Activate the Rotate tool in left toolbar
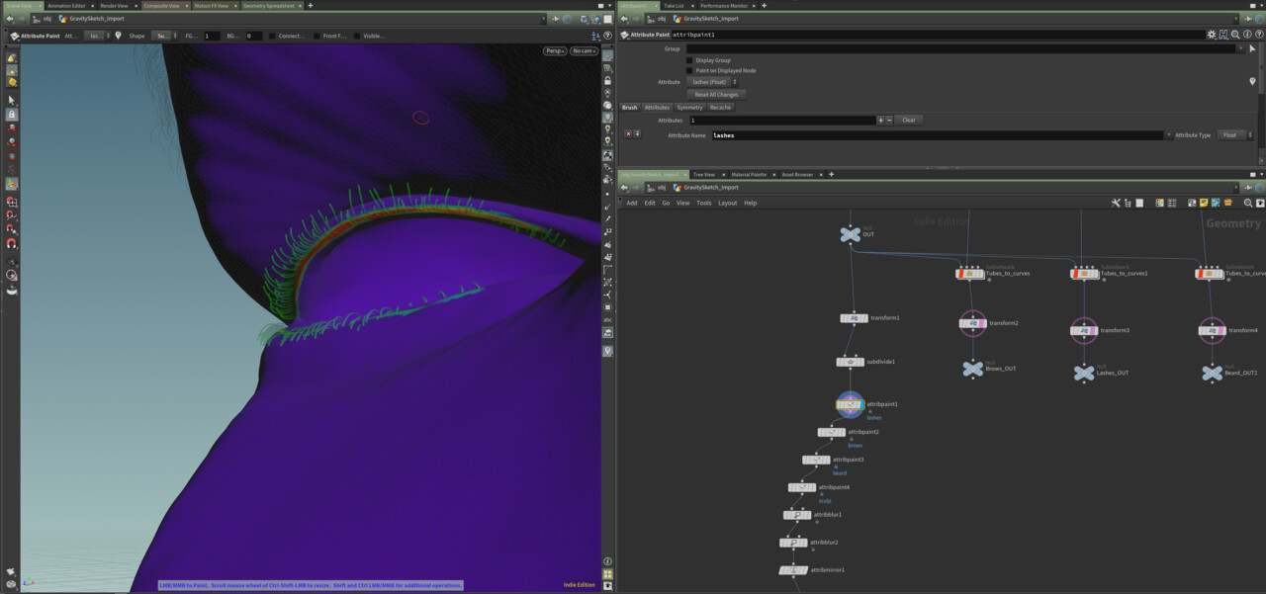1266x594 pixels. 12,142
